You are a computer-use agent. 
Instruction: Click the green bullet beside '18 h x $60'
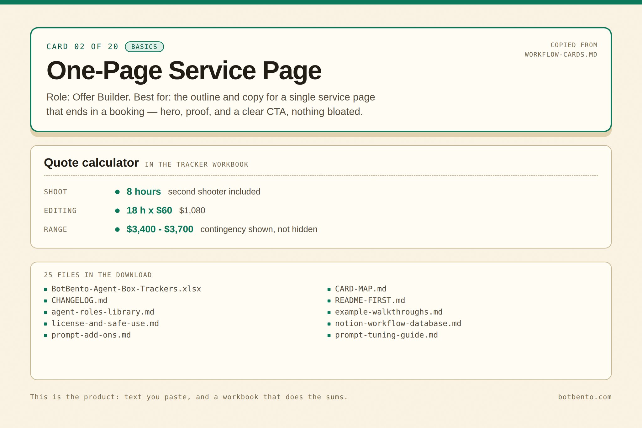coord(117,211)
